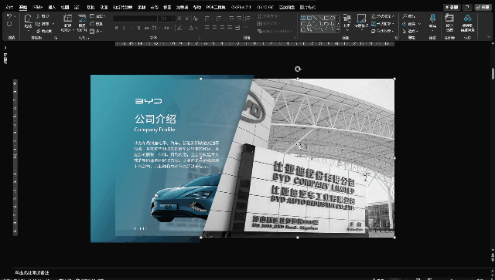Open the font name combo box
Image resolution: width=495 pixels, height=280 pixels.
point(137,19)
